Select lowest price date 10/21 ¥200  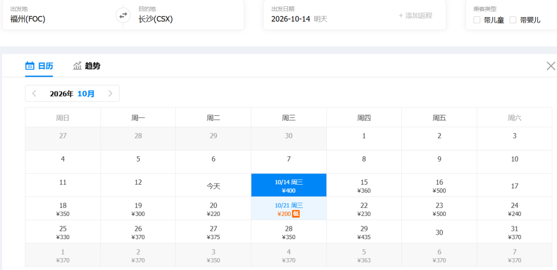tap(289, 208)
